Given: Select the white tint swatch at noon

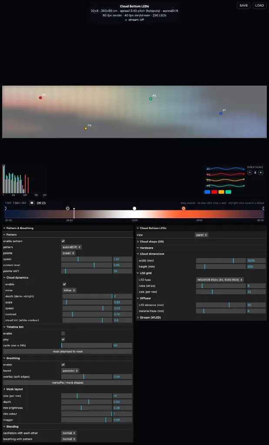Looking at the screenshot, I should click(135, 208).
